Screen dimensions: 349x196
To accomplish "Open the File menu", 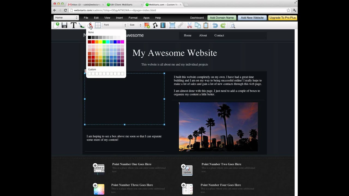I will point(86,18).
